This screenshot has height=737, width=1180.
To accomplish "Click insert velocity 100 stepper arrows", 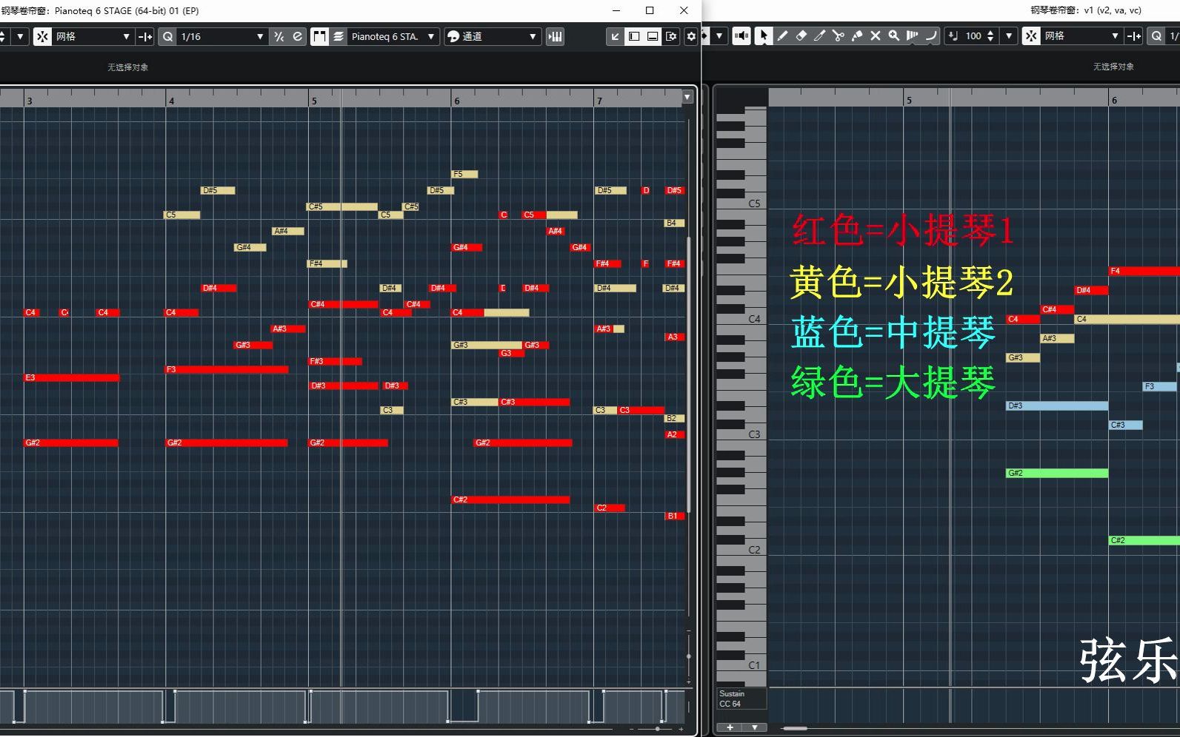I will pyautogui.click(x=990, y=36).
